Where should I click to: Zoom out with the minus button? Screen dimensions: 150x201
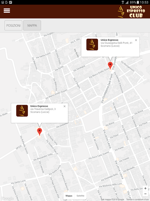click(x=145, y=194)
